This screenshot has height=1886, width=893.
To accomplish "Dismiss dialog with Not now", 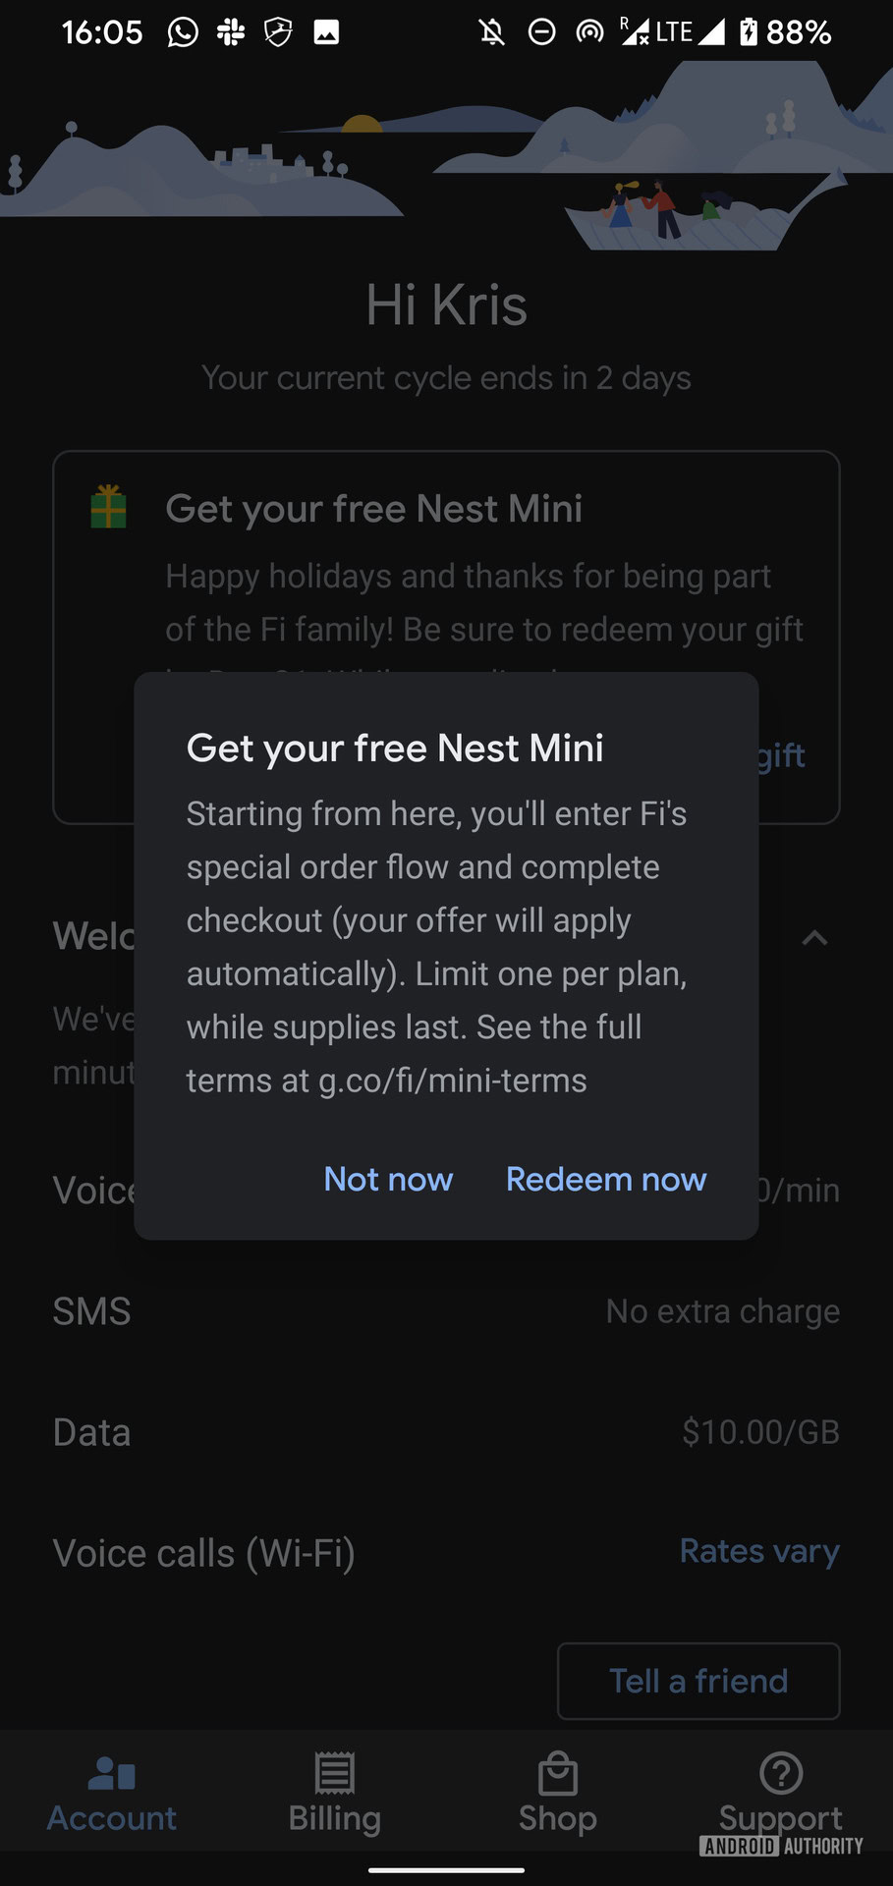I will [x=388, y=1179].
